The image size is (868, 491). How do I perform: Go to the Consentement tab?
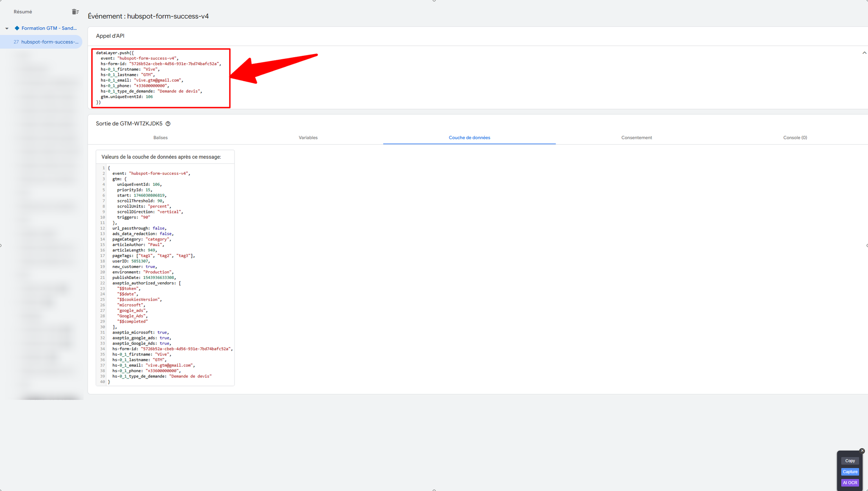[x=636, y=138]
